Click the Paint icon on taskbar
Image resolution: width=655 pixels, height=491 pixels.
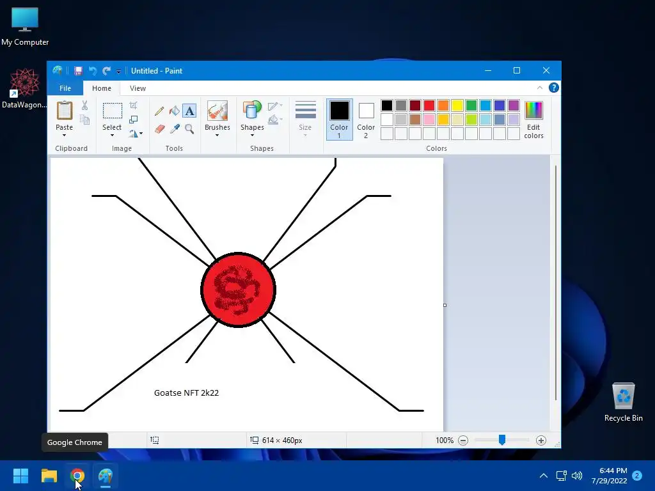[106, 476]
